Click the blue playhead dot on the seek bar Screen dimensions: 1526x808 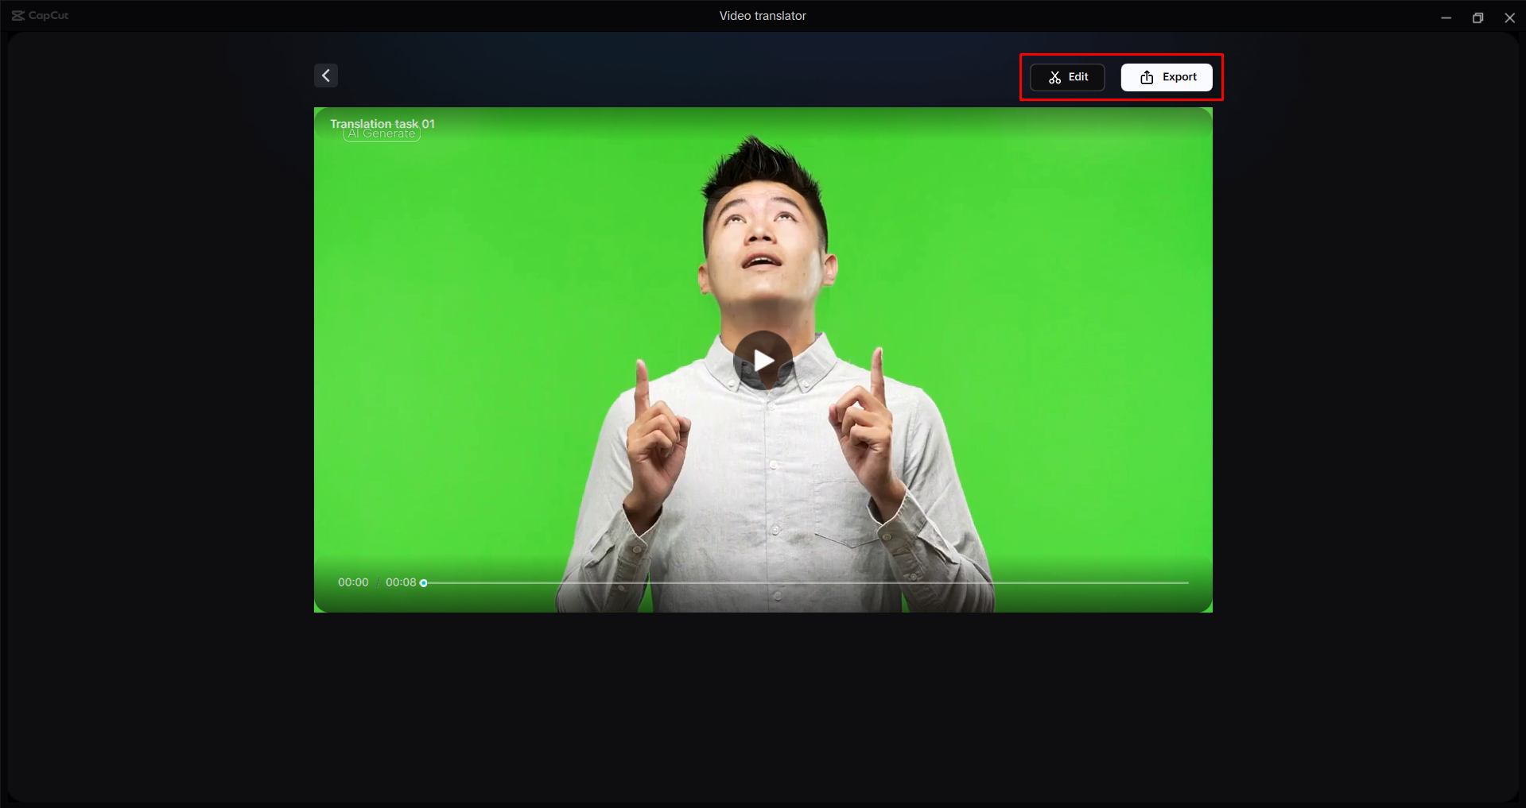tap(423, 582)
